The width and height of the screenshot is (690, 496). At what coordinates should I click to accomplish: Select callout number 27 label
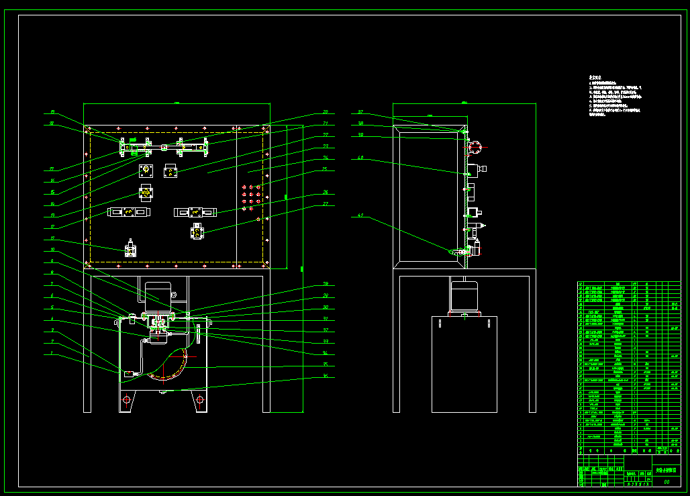[326, 204]
